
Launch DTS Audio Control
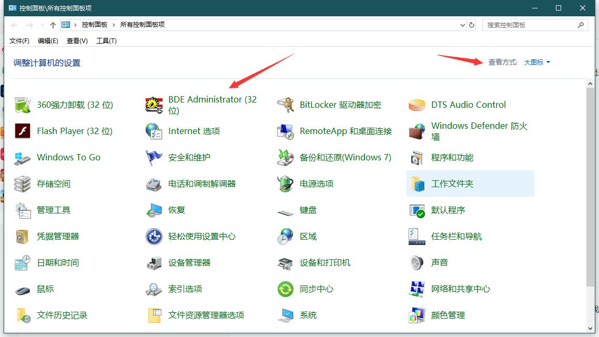(469, 104)
